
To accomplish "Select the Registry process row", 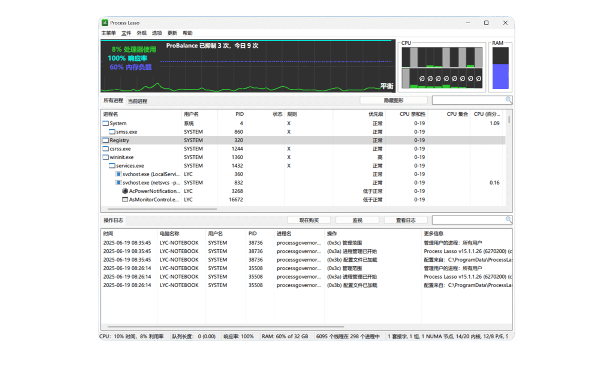I will click(303, 140).
